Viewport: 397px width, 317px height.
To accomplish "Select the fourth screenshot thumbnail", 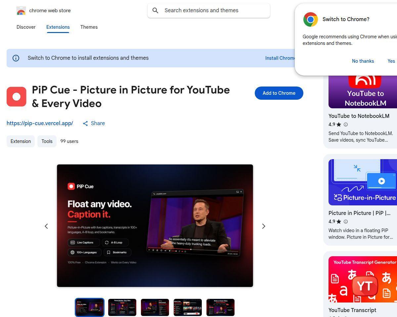I will [188, 307].
